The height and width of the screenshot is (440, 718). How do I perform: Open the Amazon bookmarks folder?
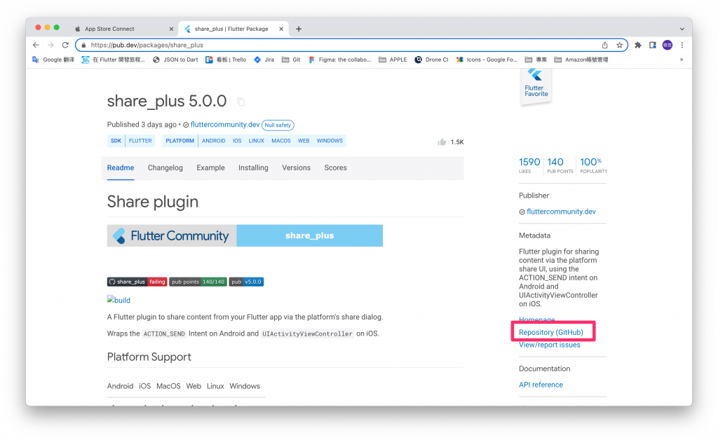coord(581,60)
